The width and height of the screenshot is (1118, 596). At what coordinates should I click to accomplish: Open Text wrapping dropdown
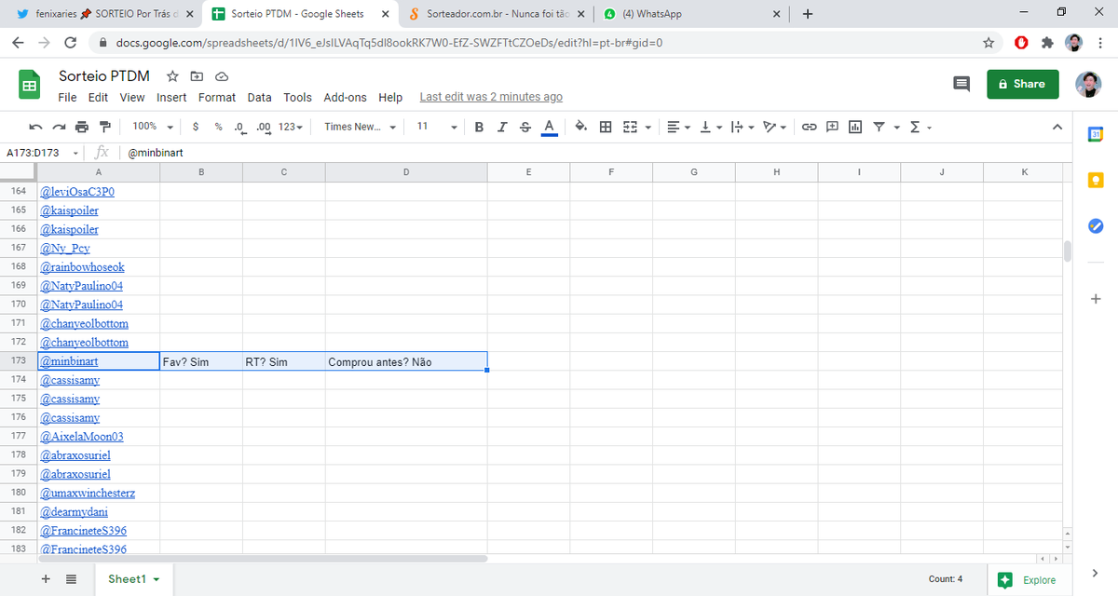pyautogui.click(x=743, y=127)
